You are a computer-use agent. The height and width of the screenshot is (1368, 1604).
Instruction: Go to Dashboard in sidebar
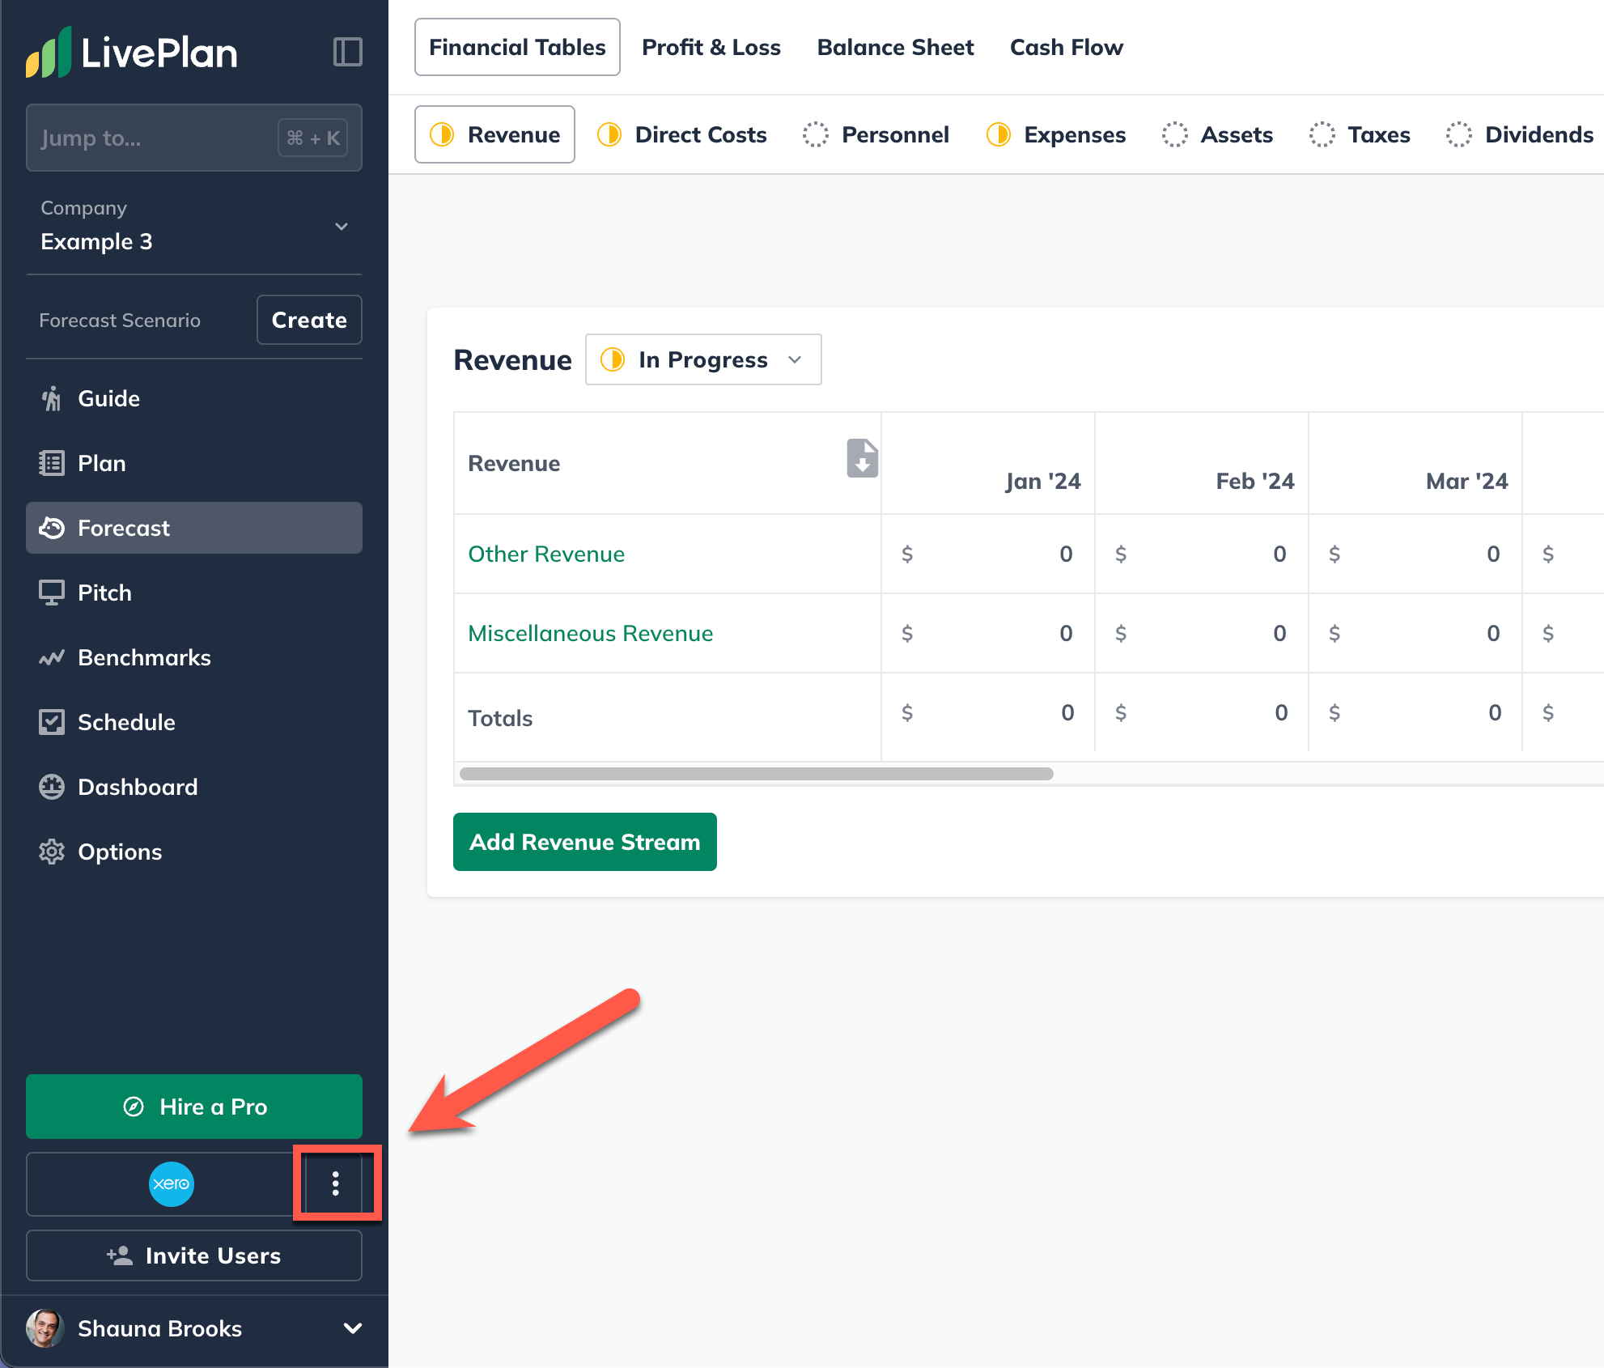pos(194,787)
